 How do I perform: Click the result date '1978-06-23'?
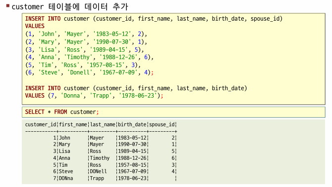click(x=132, y=178)
